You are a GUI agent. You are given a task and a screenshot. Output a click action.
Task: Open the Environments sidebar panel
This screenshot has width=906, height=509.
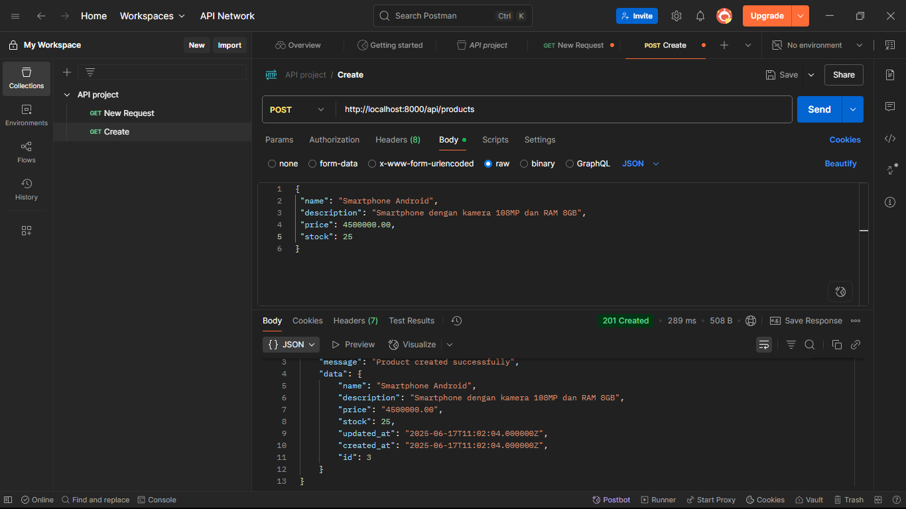(x=27, y=115)
